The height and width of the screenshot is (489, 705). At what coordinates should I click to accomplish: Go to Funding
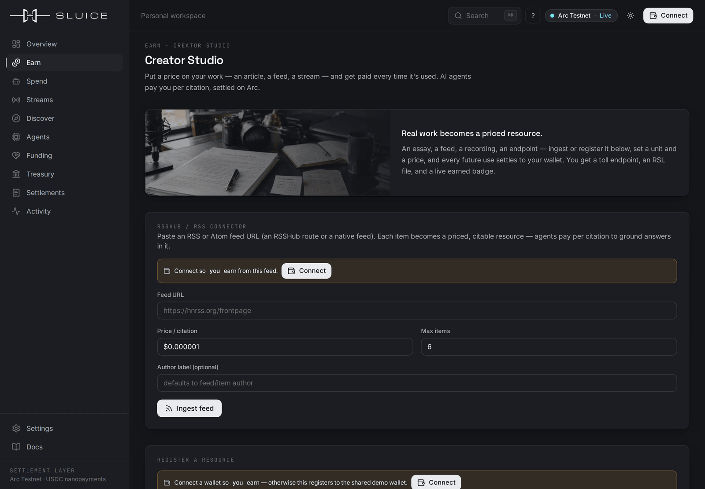tap(64, 155)
